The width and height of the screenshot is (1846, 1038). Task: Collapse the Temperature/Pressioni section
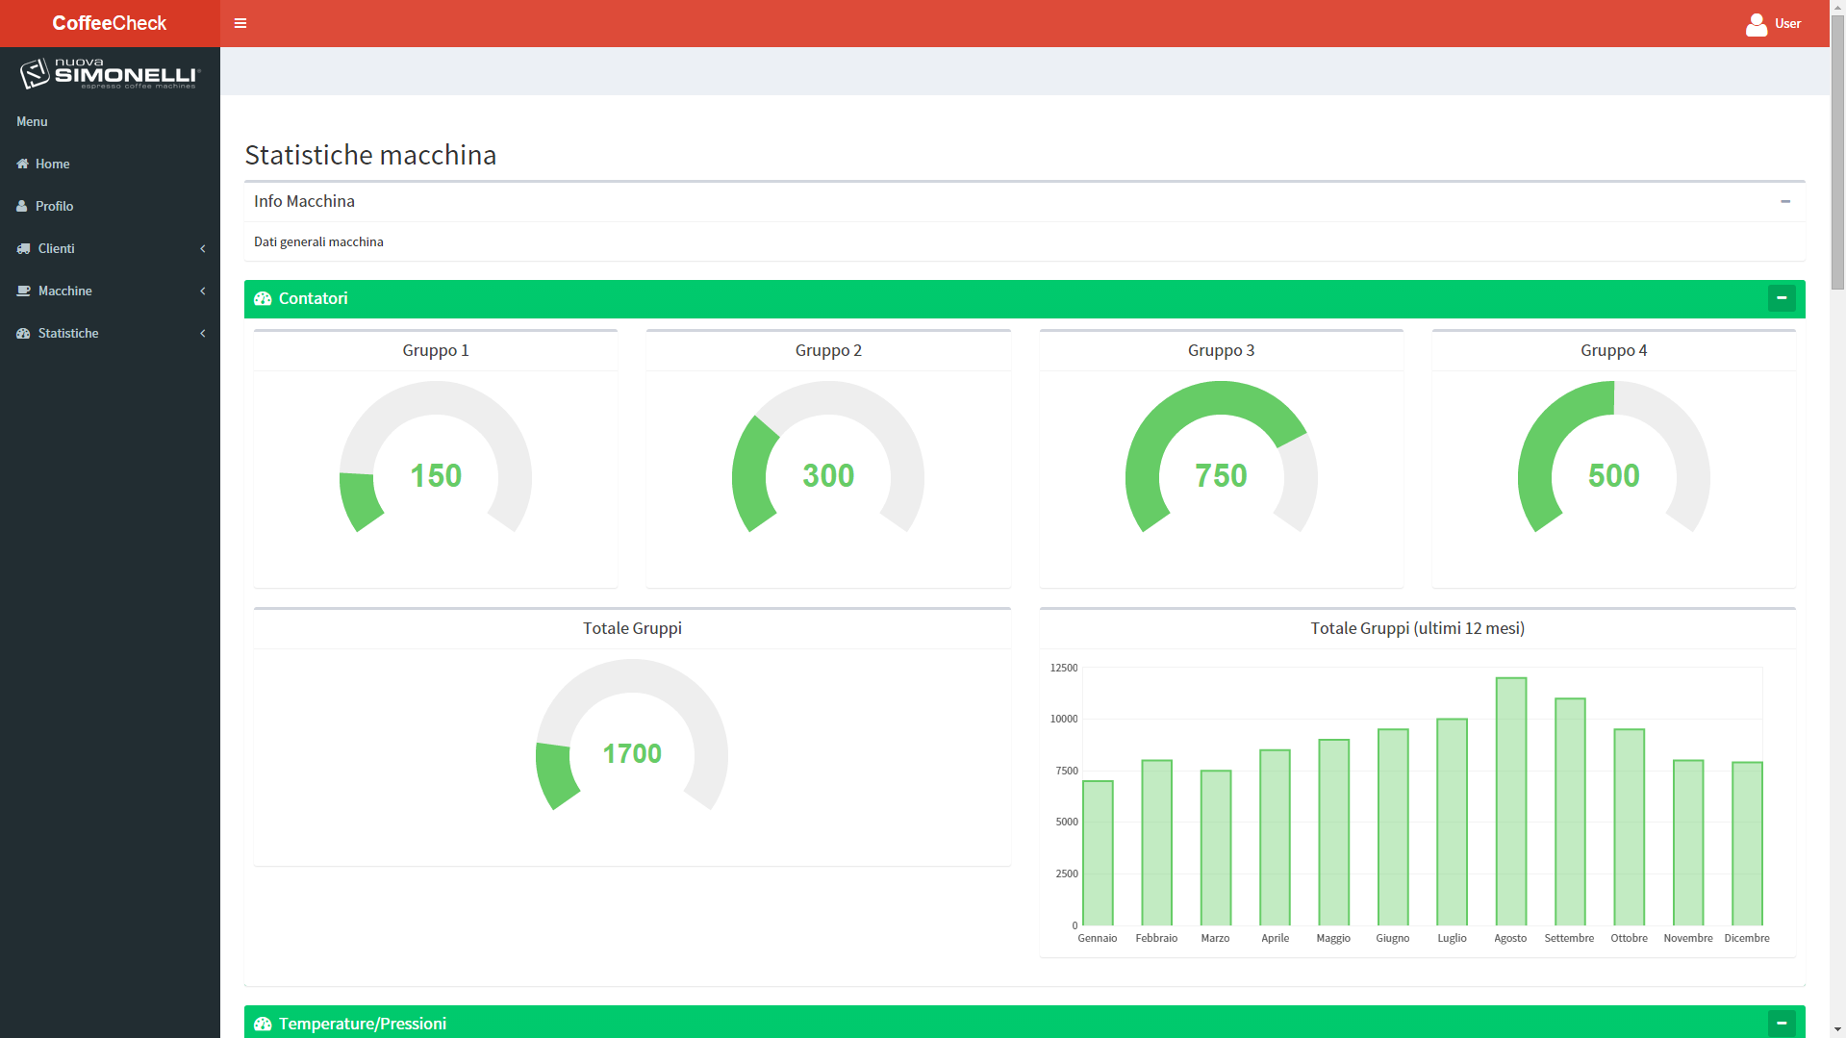click(x=1781, y=1024)
